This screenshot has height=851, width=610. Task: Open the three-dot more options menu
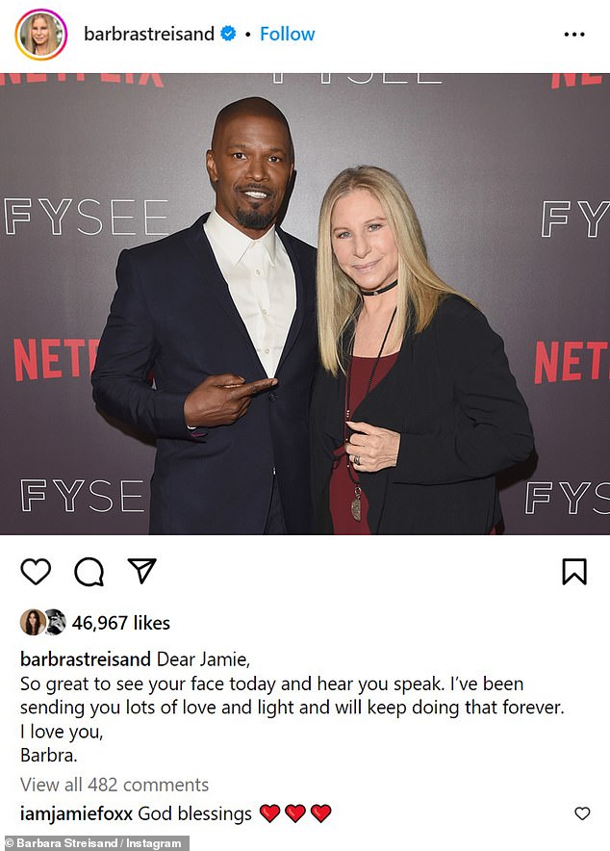(574, 35)
